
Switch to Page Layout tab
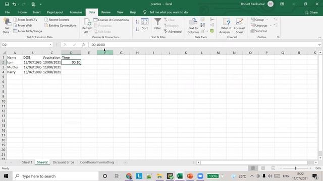coord(55,12)
